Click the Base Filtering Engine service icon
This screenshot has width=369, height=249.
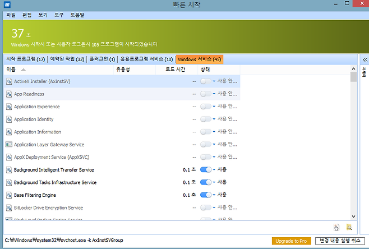click(9, 195)
